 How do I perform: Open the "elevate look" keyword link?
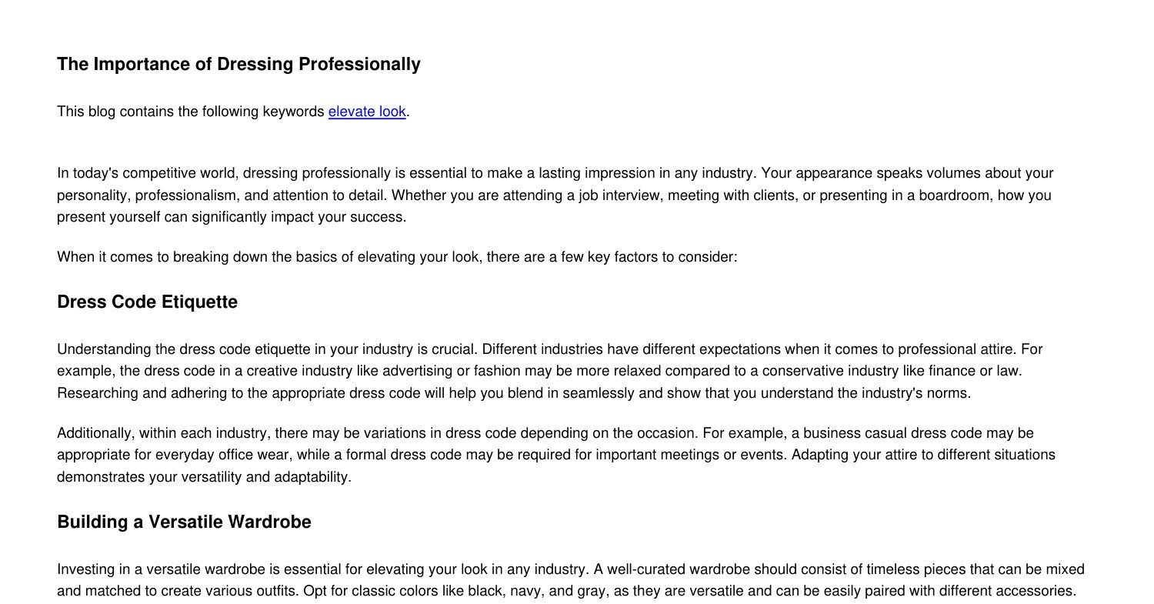[x=367, y=112]
